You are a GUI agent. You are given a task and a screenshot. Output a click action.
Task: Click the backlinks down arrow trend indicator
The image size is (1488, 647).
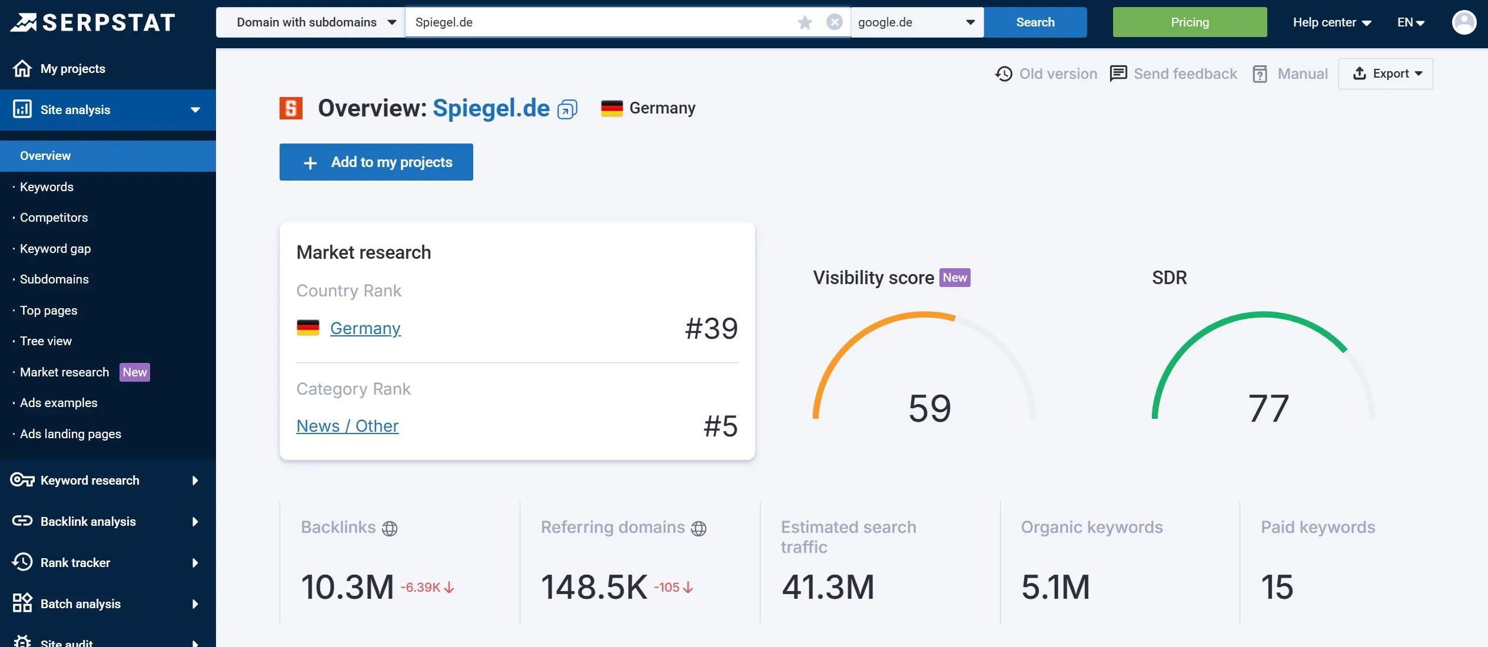tap(449, 588)
